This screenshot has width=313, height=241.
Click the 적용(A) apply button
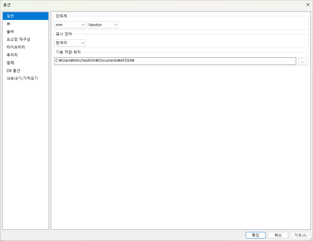301,235
